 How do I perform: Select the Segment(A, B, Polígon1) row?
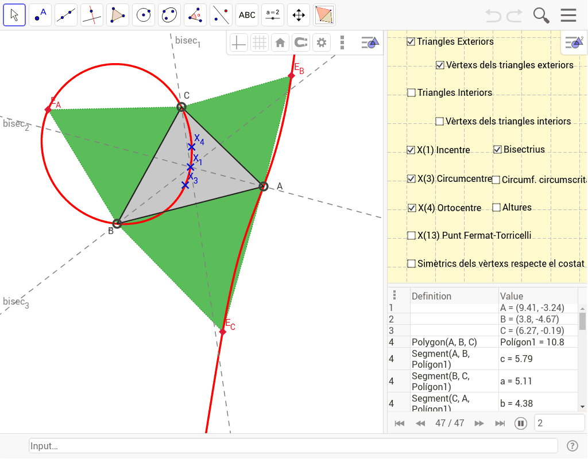tap(483, 359)
